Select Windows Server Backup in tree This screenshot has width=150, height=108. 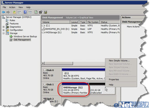pos(25,36)
